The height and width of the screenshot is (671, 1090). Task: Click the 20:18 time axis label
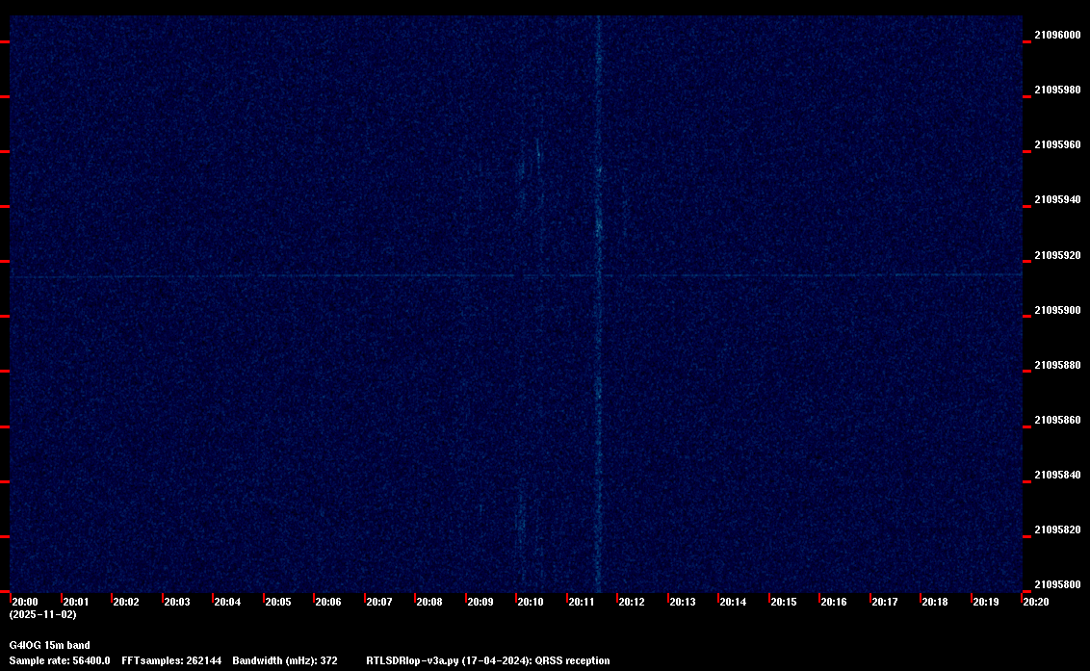pyautogui.click(x=935, y=602)
